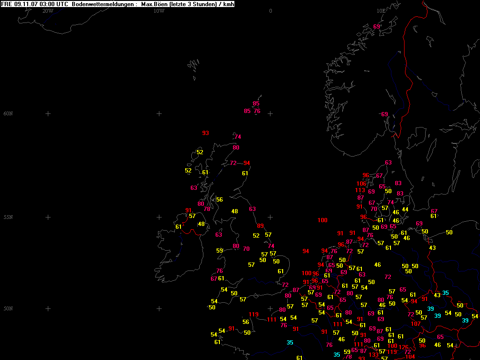Select the 55N latitude label
The width and height of the screenshot is (480, 360).
(x=8, y=217)
